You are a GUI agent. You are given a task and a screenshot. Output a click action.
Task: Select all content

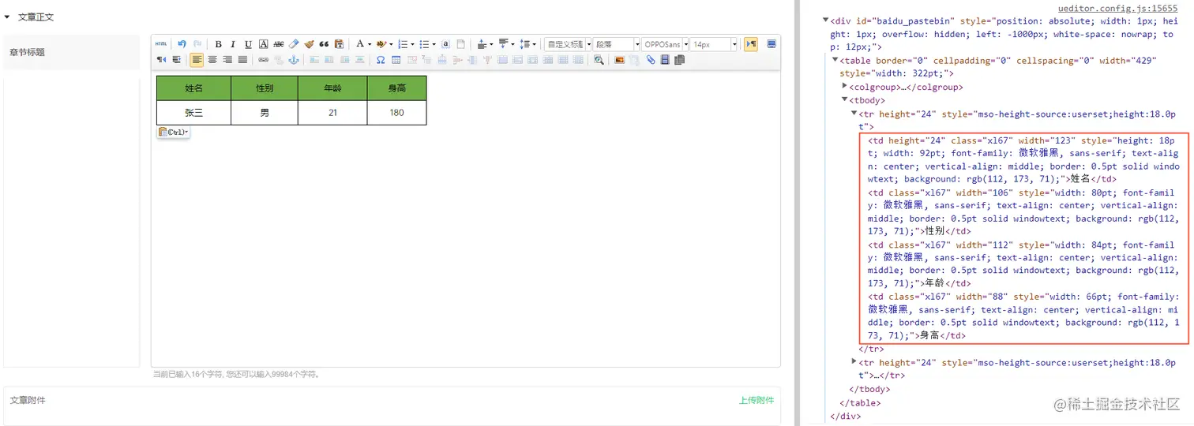[445, 44]
